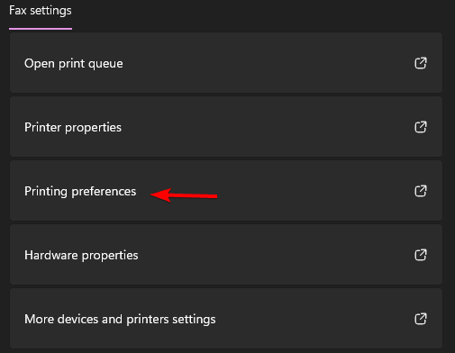Open the print queue via its text label
This screenshot has width=455, height=353.
(74, 64)
